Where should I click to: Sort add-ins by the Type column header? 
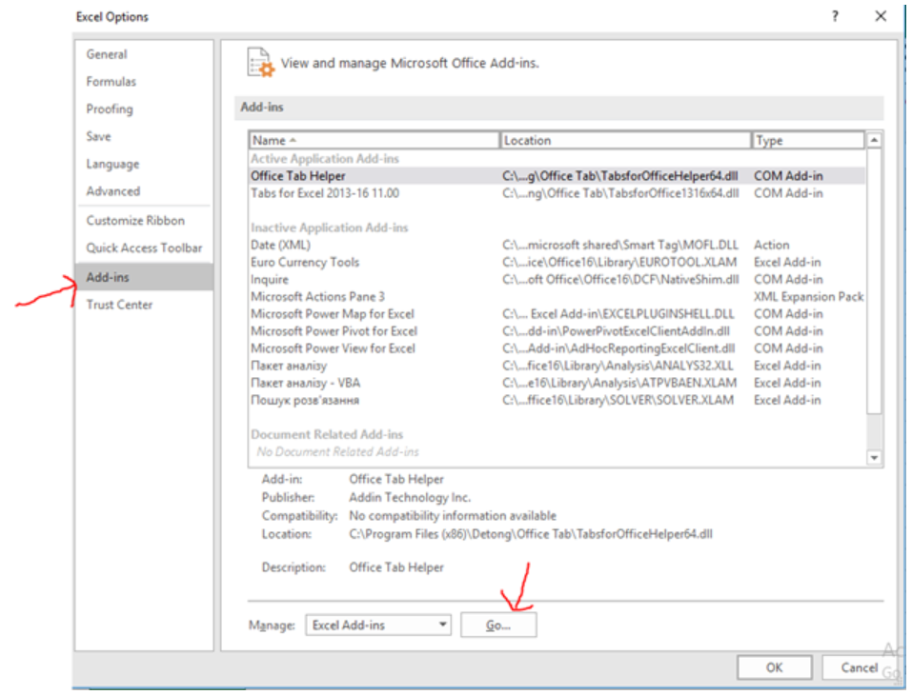tap(808, 140)
